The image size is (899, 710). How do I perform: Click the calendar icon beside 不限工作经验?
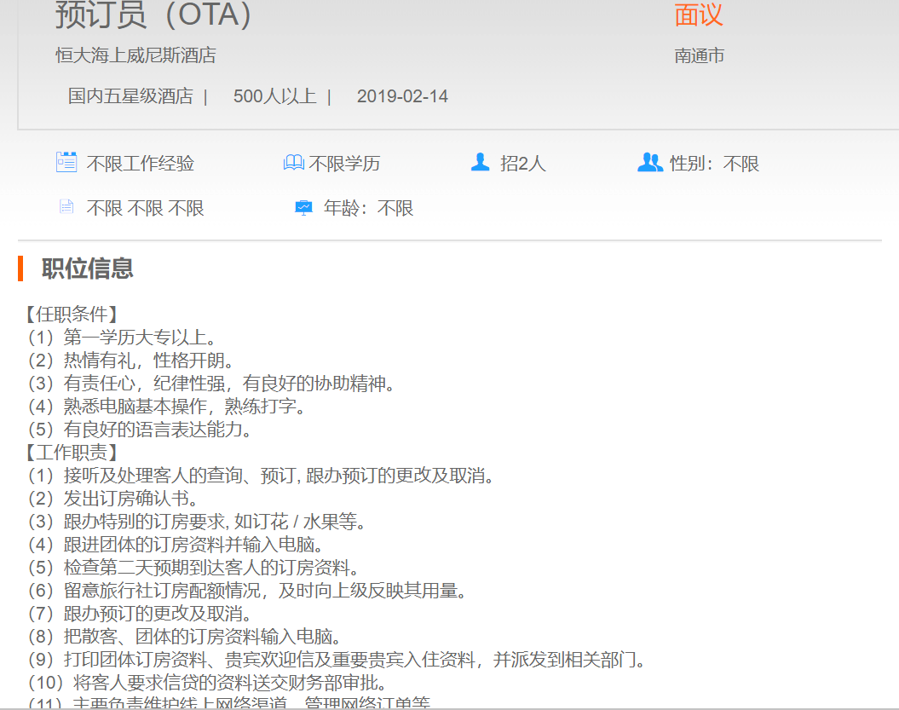pos(66,162)
